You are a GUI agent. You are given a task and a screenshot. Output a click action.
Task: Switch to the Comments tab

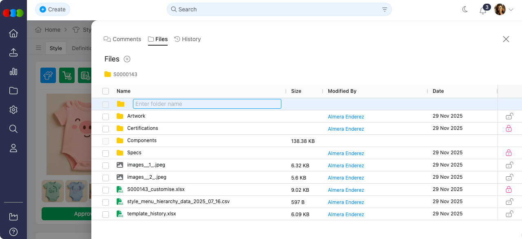(122, 39)
